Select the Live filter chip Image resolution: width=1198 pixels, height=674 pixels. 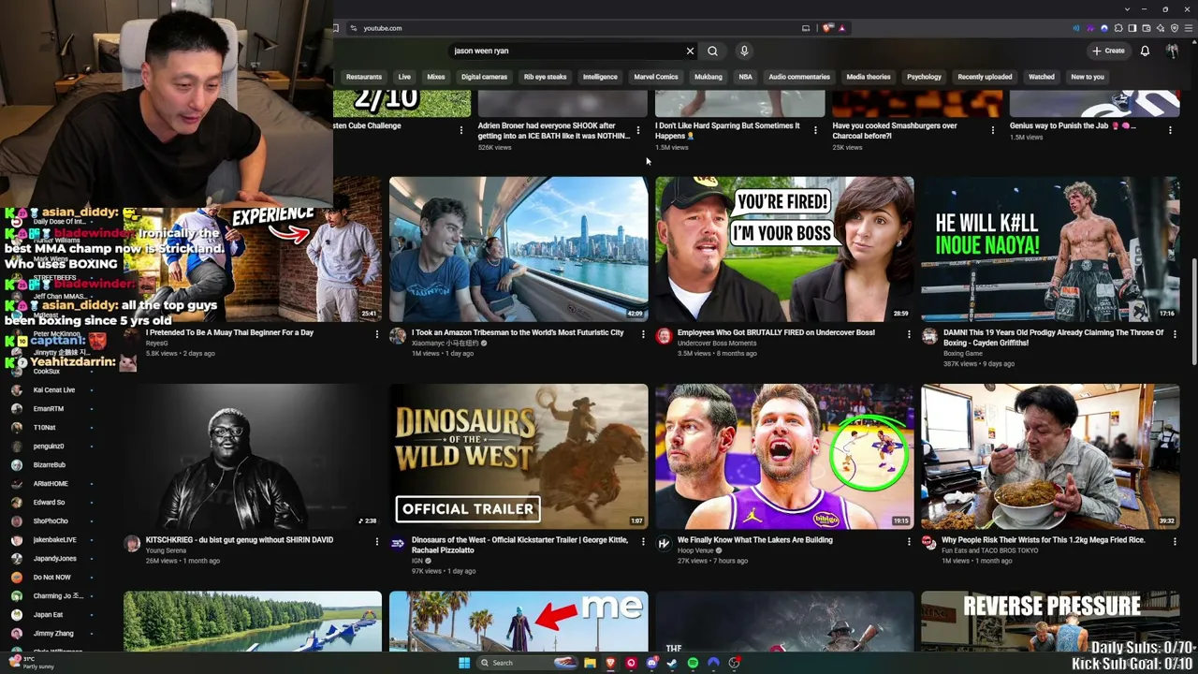point(404,77)
